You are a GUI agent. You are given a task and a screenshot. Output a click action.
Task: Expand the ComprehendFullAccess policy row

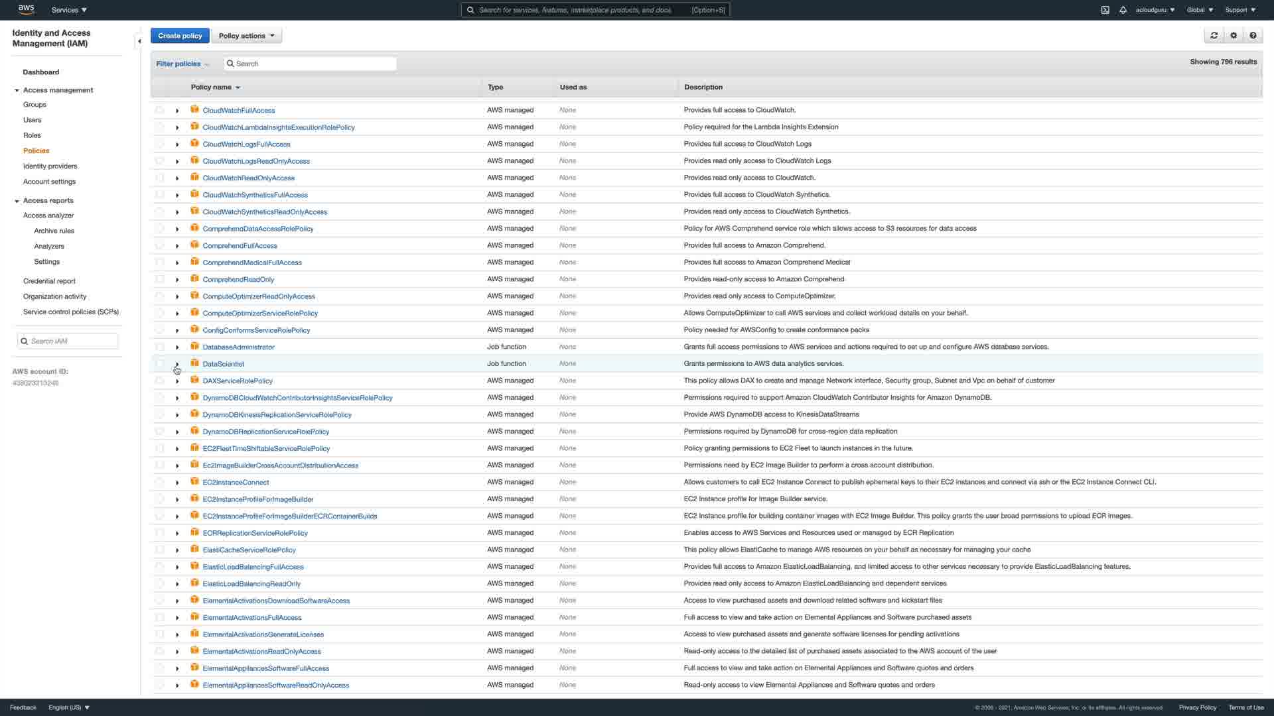[x=177, y=246]
